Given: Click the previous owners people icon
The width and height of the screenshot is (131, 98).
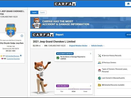Looking at the screenshot, I should (x=99, y=63).
